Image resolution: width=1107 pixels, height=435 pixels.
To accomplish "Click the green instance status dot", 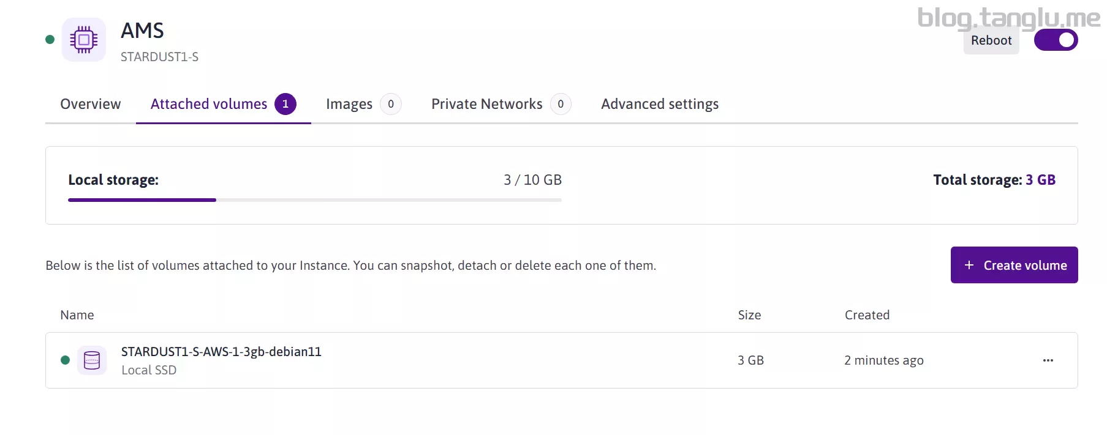I will (x=50, y=40).
